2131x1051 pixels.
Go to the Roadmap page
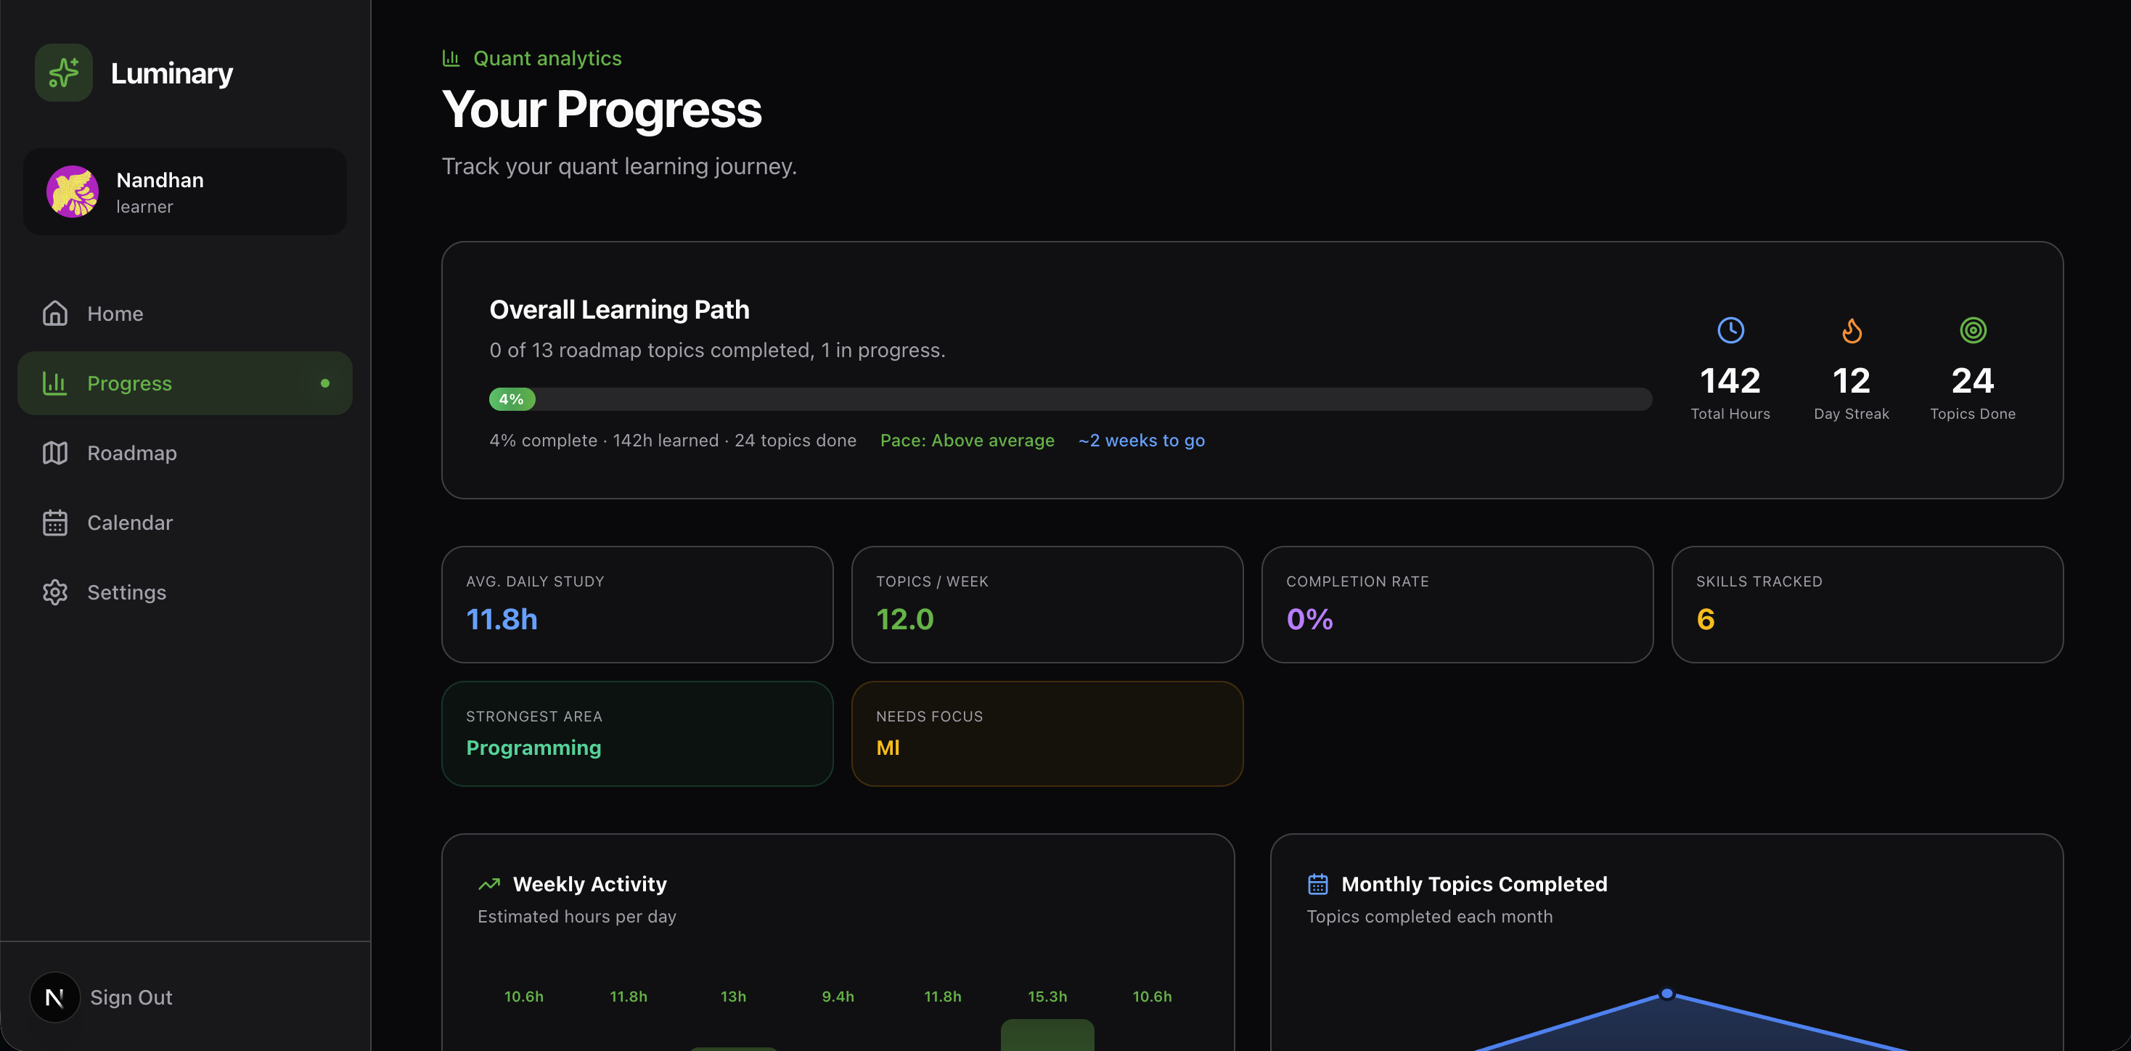[131, 453]
